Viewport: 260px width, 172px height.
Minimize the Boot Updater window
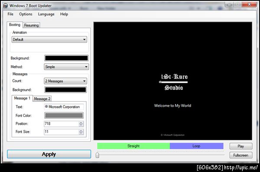tap(230, 4)
